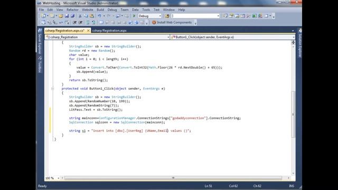Click the "insert into [dbo].[UserReg]" string line
The image size is (338, 190).
130,131
